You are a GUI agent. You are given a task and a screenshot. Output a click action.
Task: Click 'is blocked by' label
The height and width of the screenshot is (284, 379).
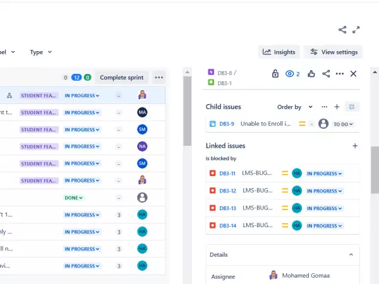[x=221, y=158]
